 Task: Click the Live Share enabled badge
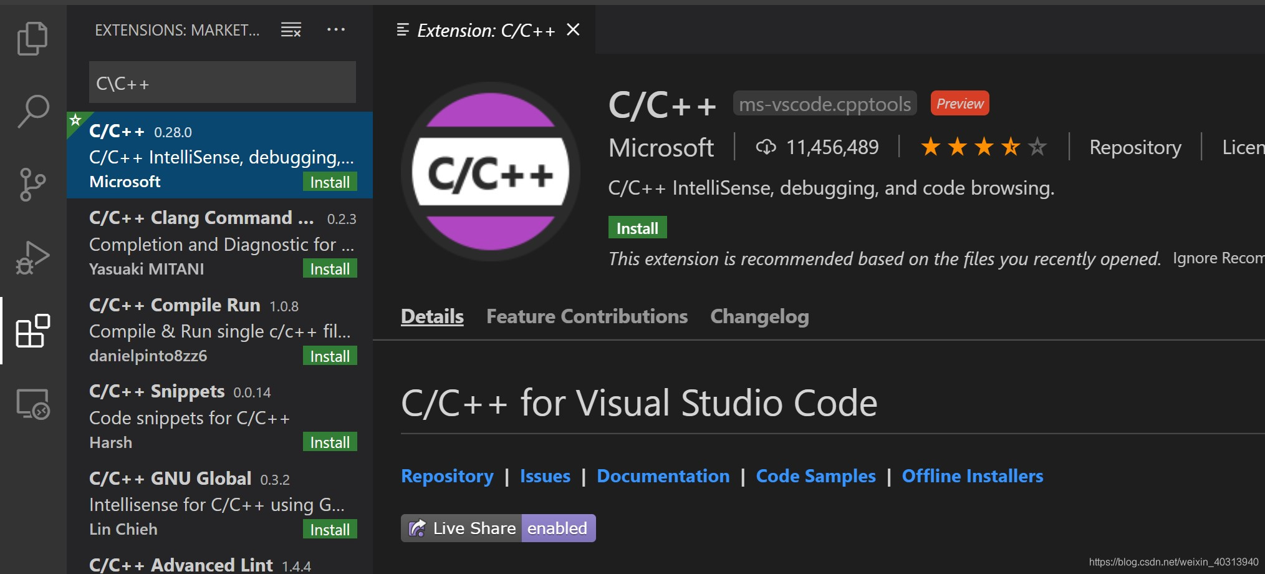point(498,528)
